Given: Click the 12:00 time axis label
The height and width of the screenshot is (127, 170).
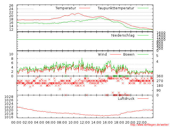Looking at the screenshot, I should [x=85, y=123].
